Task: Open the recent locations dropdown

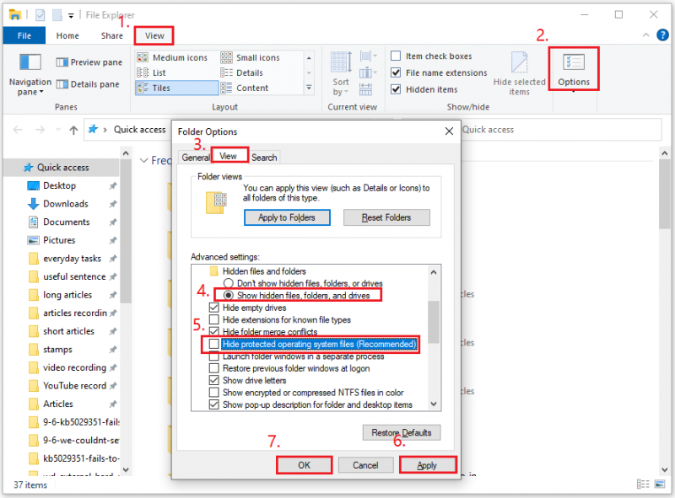Action: (57, 130)
